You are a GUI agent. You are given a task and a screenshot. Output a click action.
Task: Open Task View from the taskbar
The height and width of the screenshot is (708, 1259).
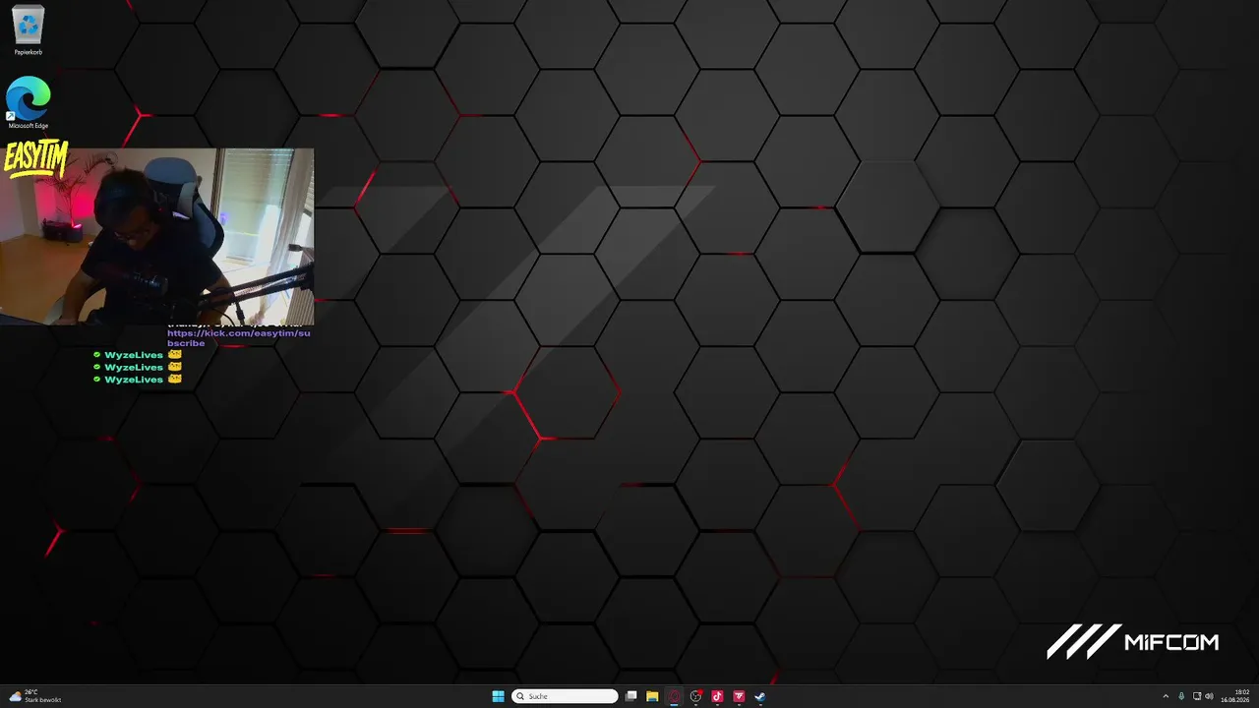pyautogui.click(x=631, y=696)
